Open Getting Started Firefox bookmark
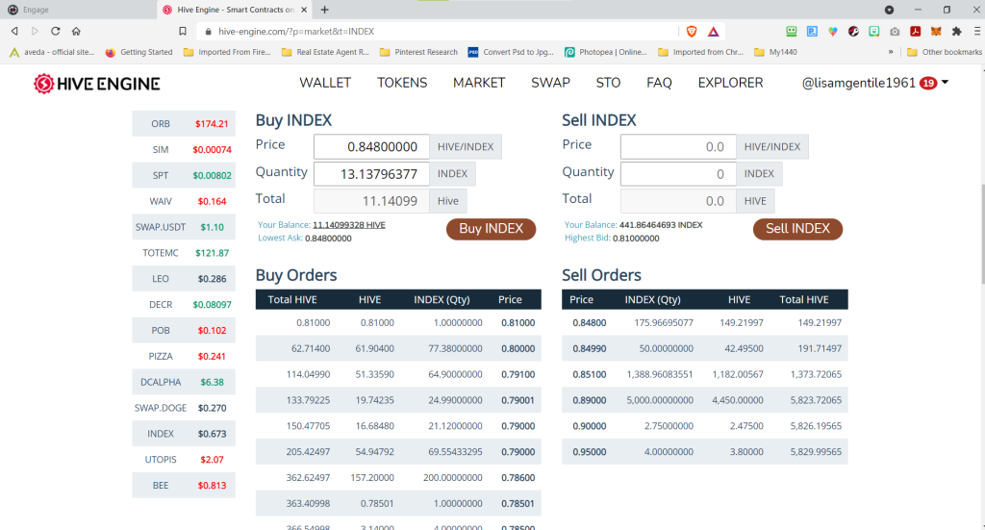The width and height of the screenshot is (985, 530). click(139, 52)
